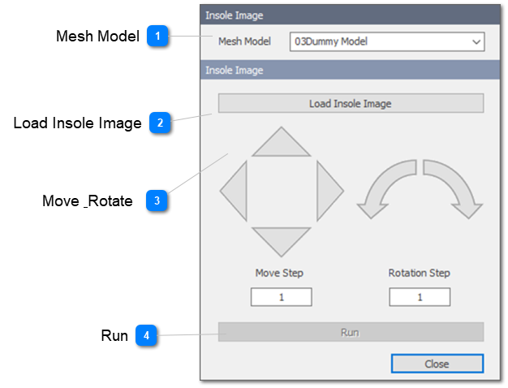Click callout badge number 4

tap(146, 334)
